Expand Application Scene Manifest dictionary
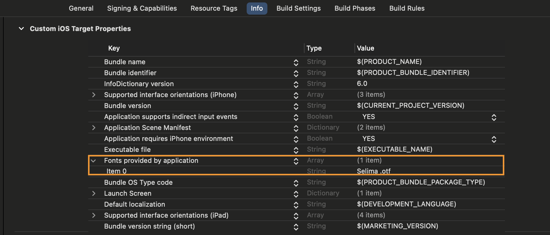This screenshot has height=235, width=550. pos(94,128)
